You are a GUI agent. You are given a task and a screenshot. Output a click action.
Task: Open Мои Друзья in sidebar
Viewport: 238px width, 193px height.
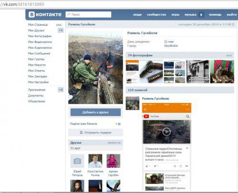coord(36,30)
